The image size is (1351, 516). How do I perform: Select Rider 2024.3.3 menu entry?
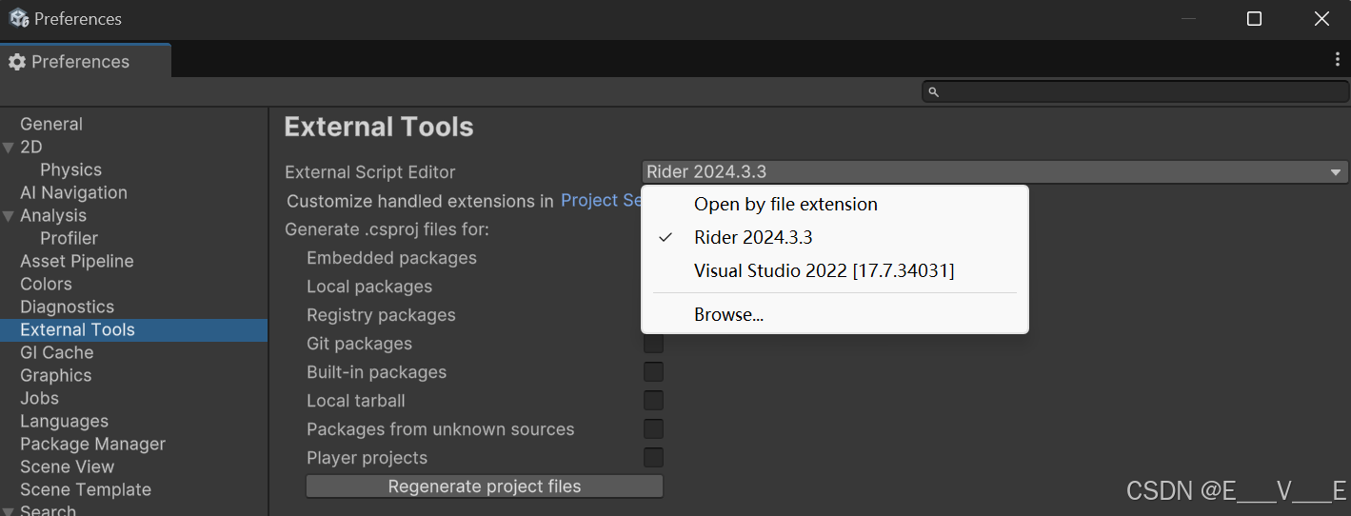tap(835, 238)
